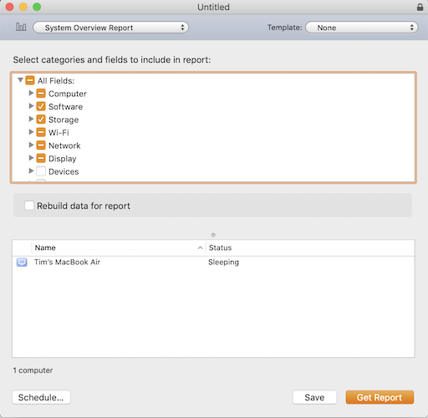The width and height of the screenshot is (428, 418).
Task: Toggle the Network checkbox
Action: pyautogui.click(x=41, y=145)
